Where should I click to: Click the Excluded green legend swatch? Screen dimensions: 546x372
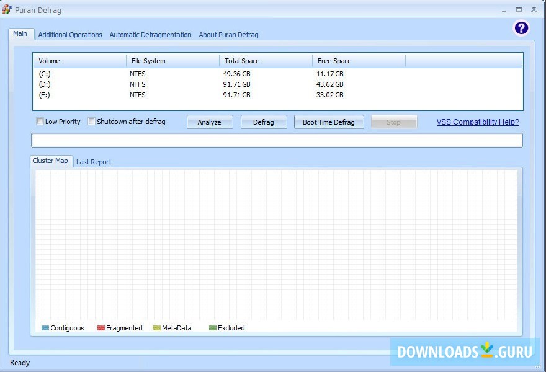(x=213, y=328)
